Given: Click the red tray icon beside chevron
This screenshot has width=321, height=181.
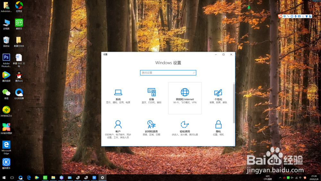Looking at the screenshot, I should coord(284,178).
